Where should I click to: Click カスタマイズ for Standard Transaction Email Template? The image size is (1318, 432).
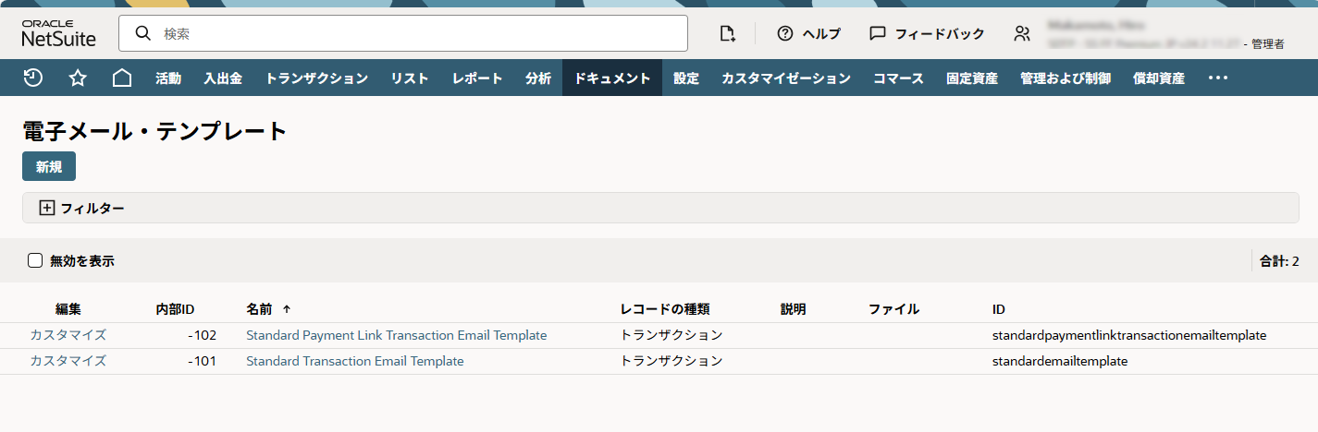click(68, 361)
